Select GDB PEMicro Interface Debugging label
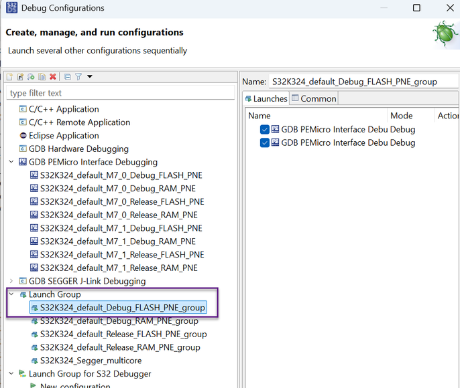 (x=93, y=162)
